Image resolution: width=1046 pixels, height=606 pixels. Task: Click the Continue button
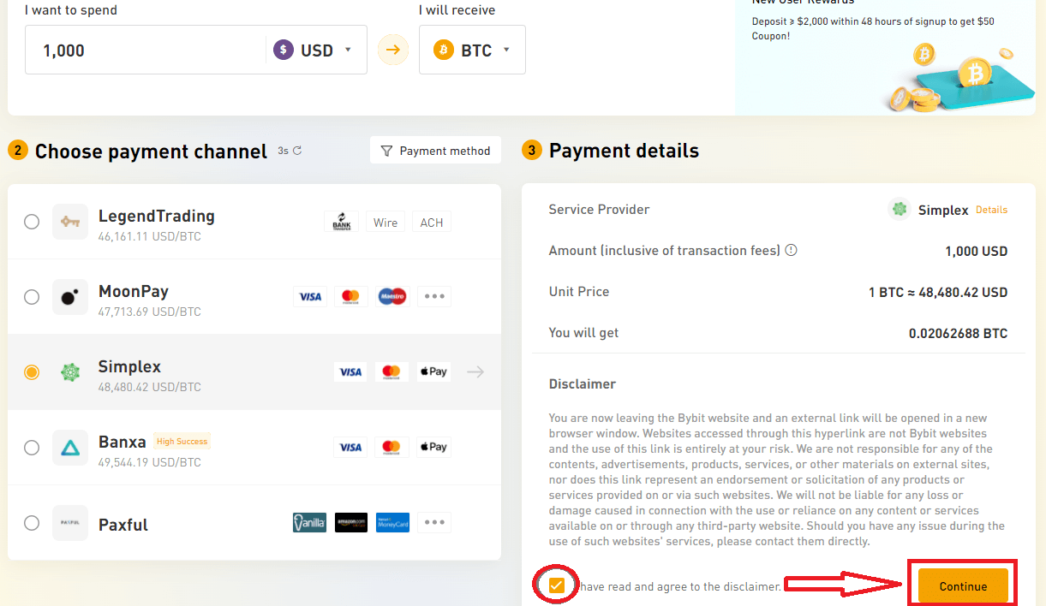point(961,585)
